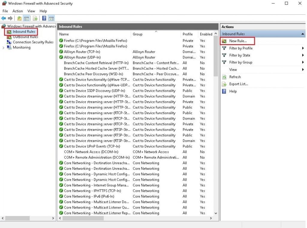
Task: Click green check icon of Core Networking - IPHTTPS (TCP-In)
Action: [x=61, y=191]
